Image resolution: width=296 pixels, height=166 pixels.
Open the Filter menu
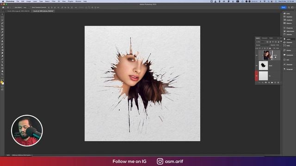[54, 1]
